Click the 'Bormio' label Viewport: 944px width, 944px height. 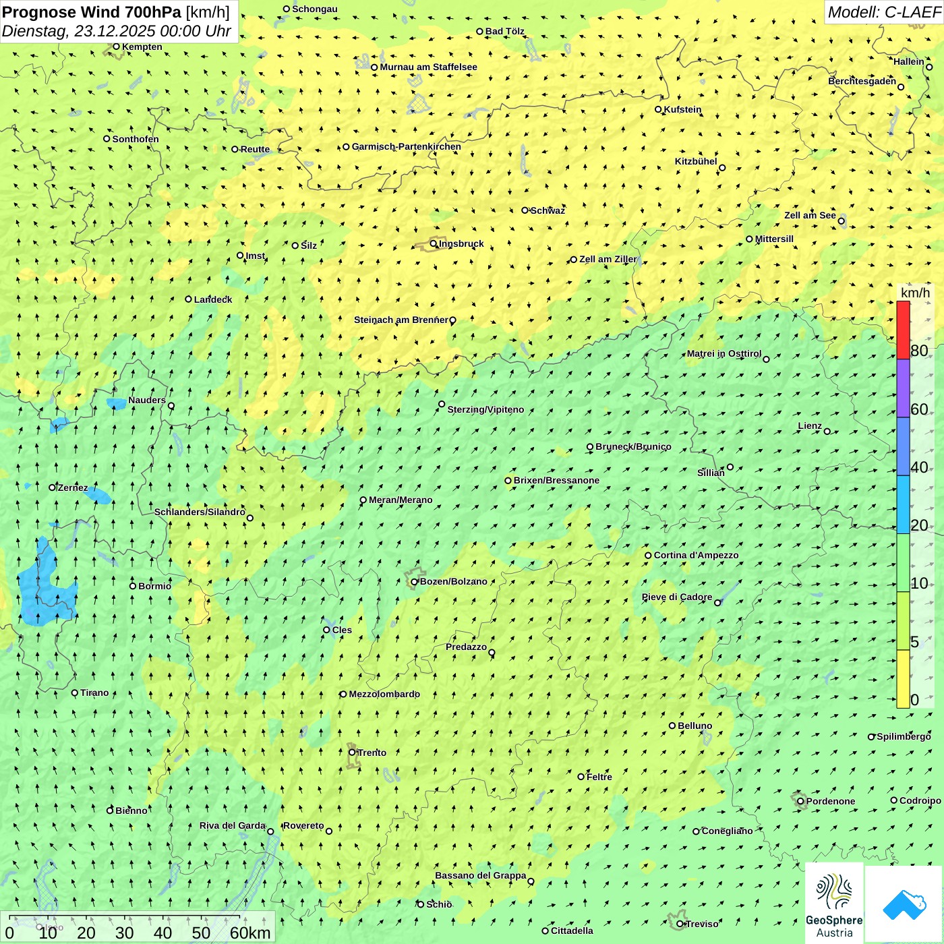[x=155, y=586]
